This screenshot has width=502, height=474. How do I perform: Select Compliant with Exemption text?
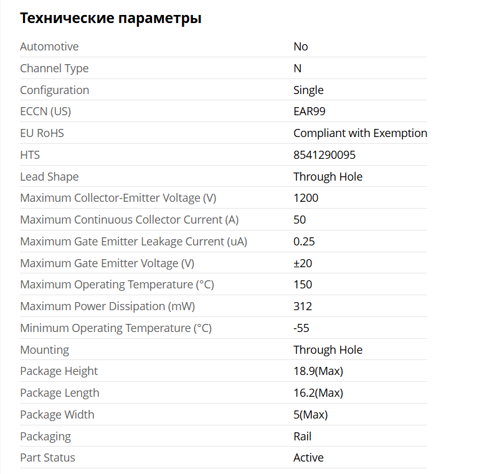pyautogui.click(x=360, y=133)
